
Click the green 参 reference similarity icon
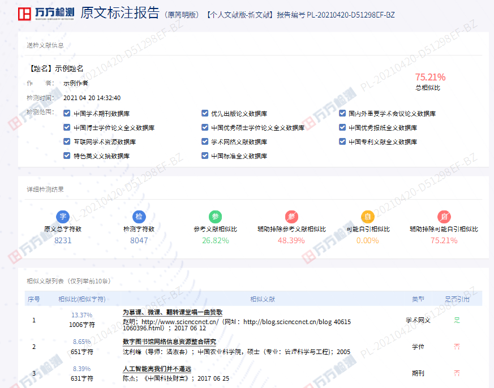(x=216, y=217)
